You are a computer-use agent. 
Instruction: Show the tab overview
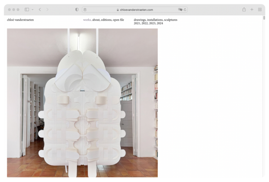(x=260, y=9)
